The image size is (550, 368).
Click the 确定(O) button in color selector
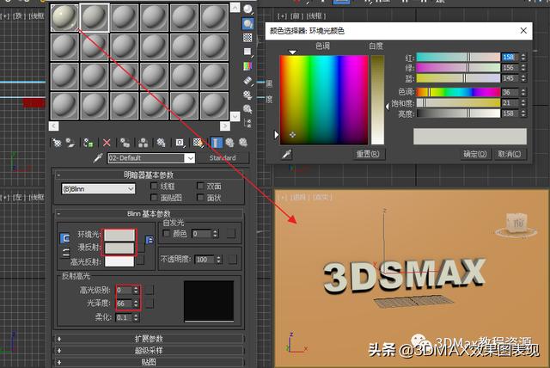pyautogui.click(x=474, y=154)
